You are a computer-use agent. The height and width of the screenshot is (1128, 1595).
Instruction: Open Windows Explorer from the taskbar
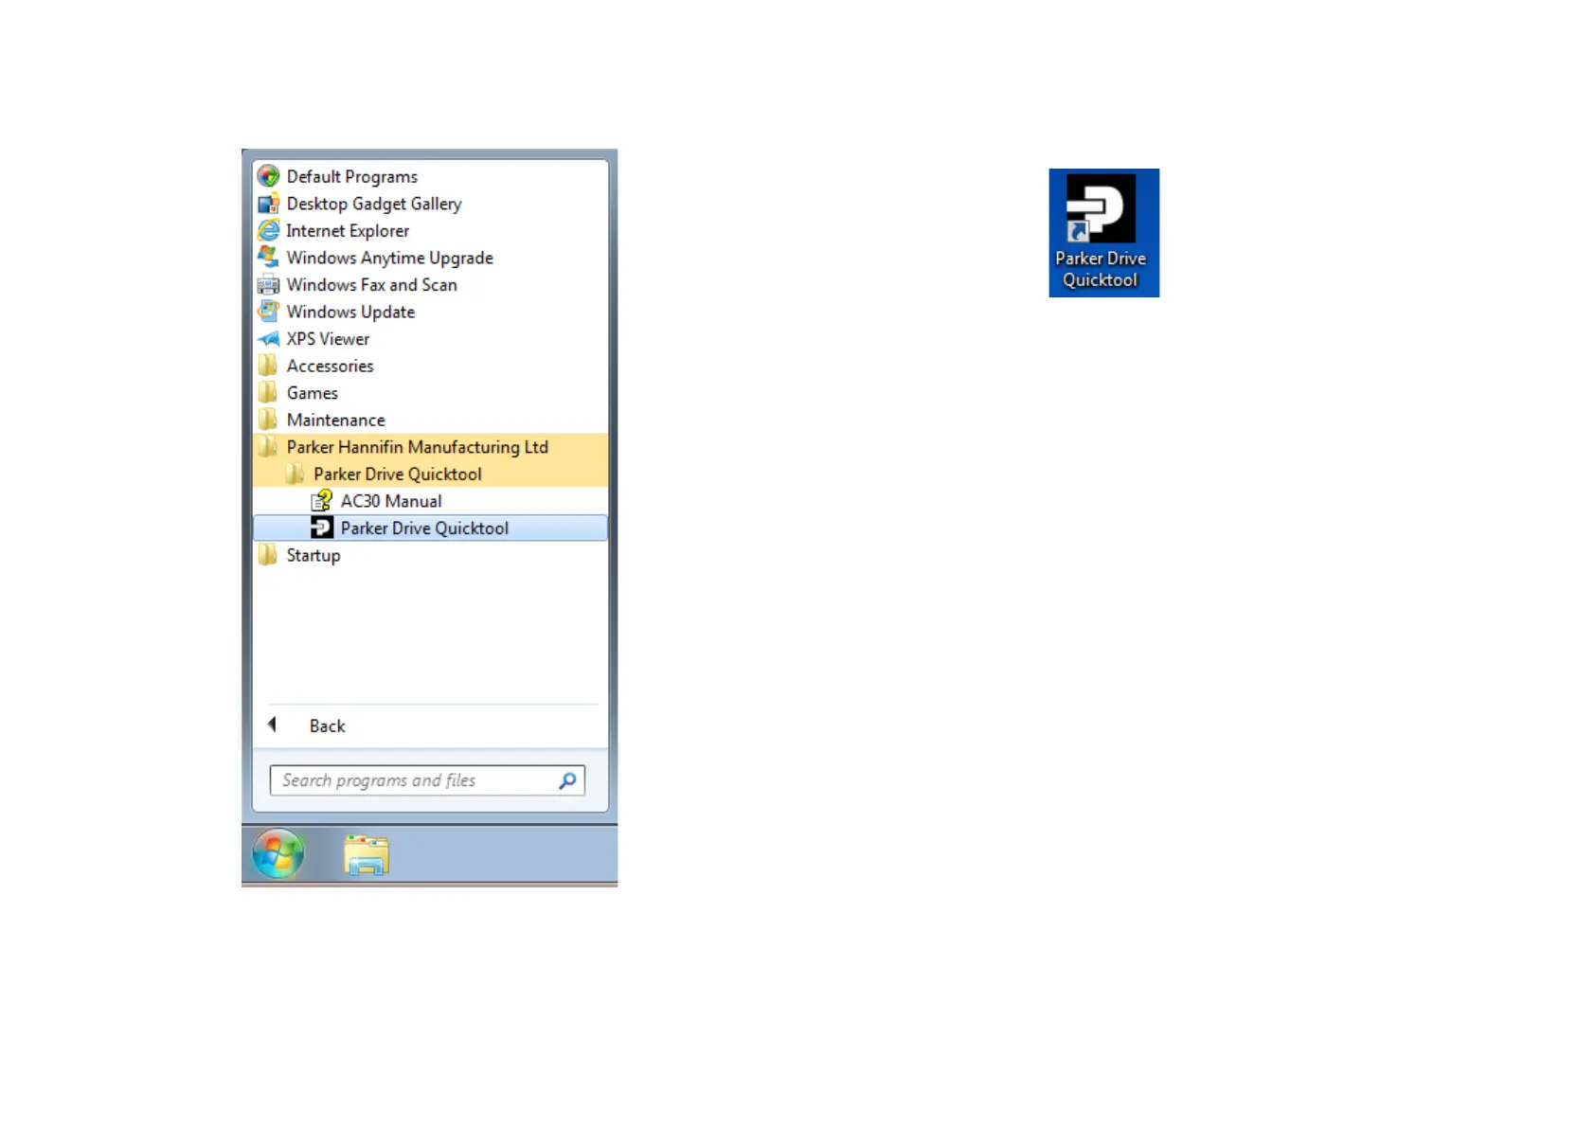pos(367,854)
